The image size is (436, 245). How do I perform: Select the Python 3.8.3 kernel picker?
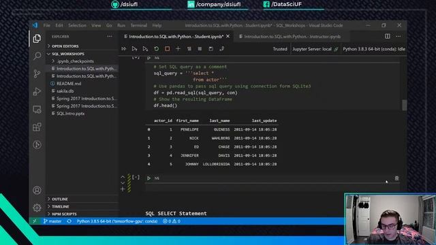point(374,49)
